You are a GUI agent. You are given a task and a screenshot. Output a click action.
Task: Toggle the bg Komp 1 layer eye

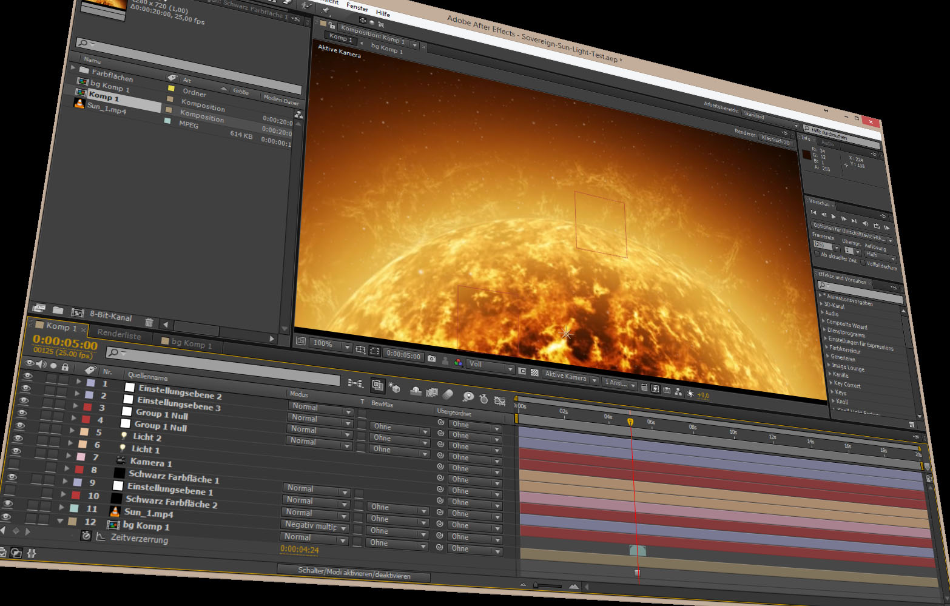coord(5,517)
